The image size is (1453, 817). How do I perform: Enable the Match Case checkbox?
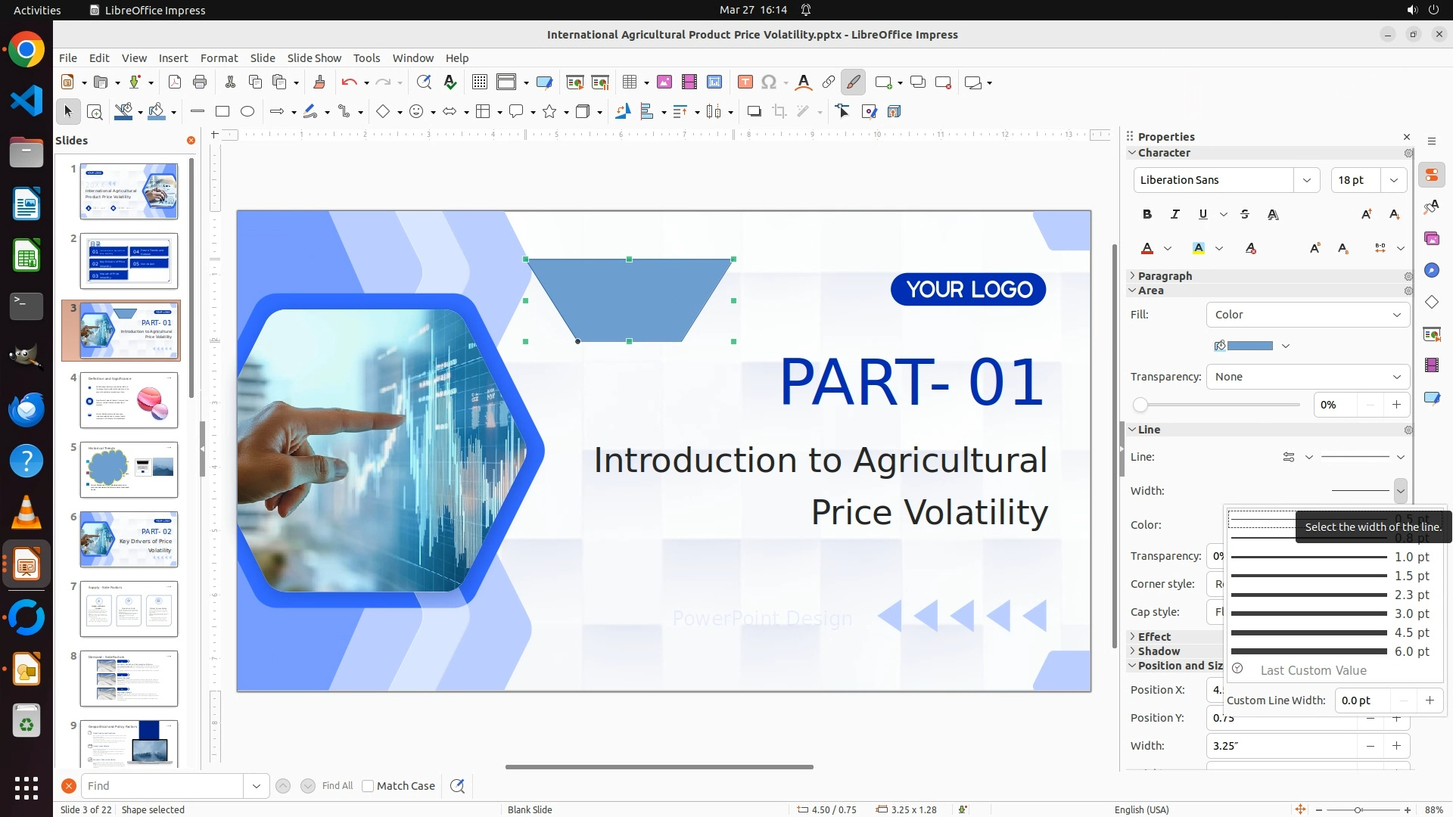[x=368, y=786]
